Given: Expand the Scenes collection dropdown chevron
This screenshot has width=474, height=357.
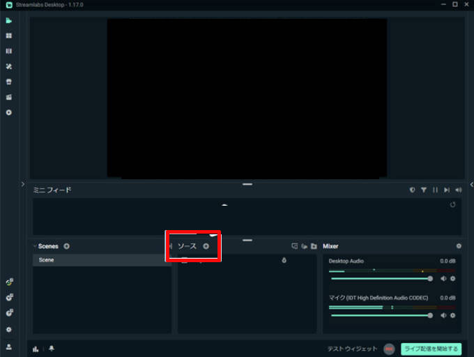Looking at the screenshot, I should point(35,246).
